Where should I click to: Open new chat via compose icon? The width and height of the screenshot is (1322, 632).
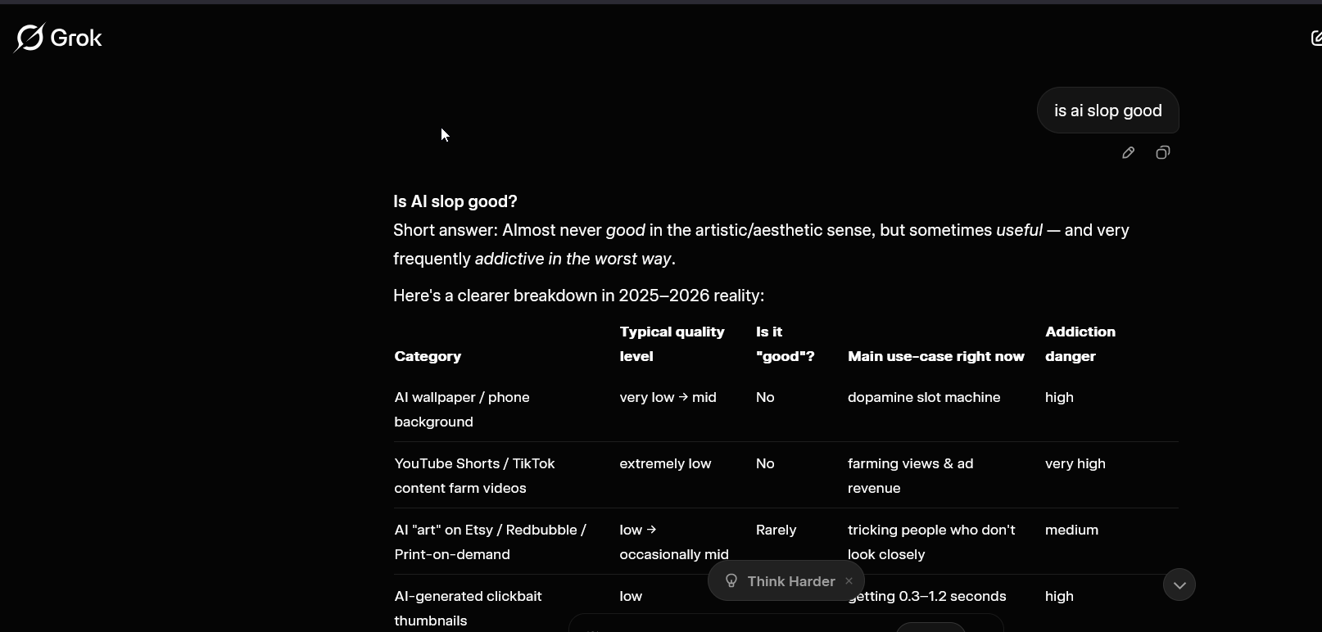[1315, 38]
